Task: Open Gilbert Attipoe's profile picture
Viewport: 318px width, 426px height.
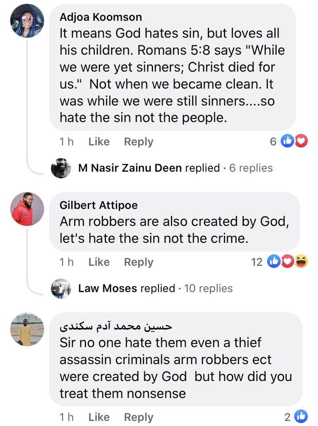Action: pyautogui.click(x=27, y=209)
